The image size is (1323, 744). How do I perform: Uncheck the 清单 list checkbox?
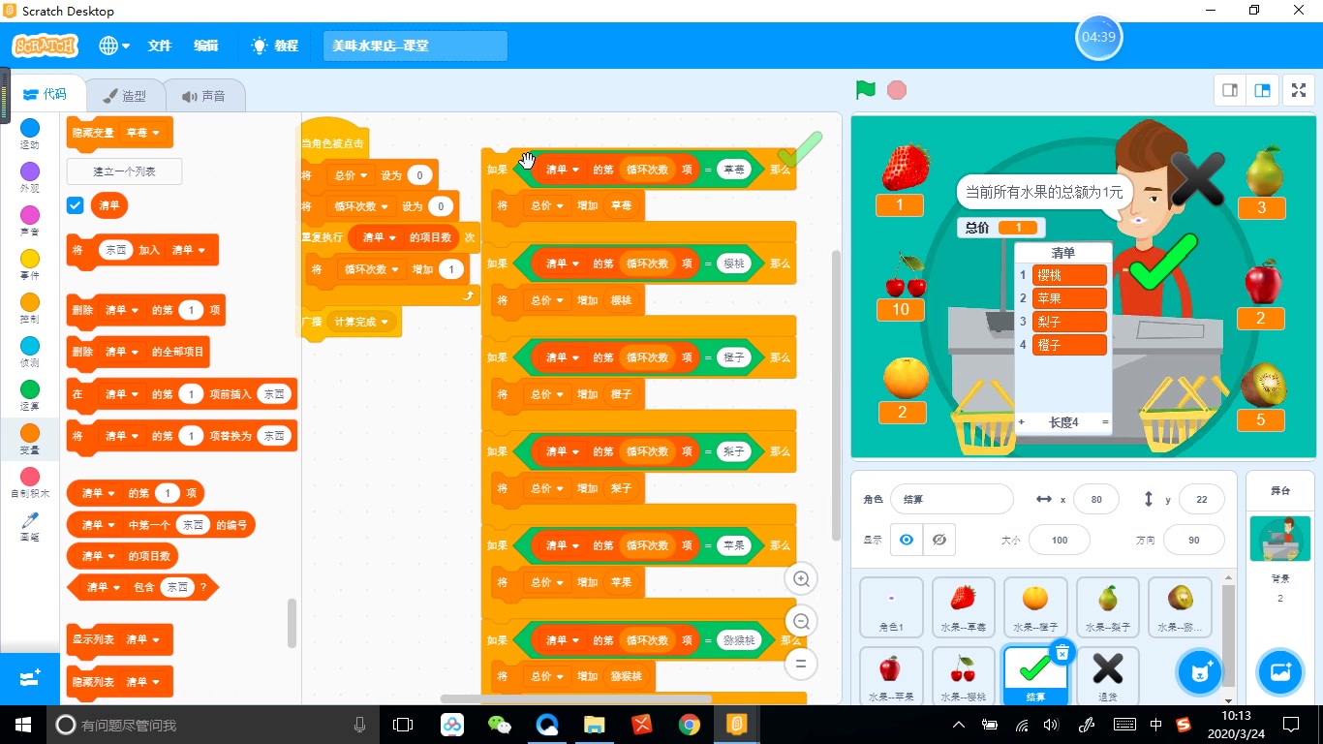click(x=75, y=204)
